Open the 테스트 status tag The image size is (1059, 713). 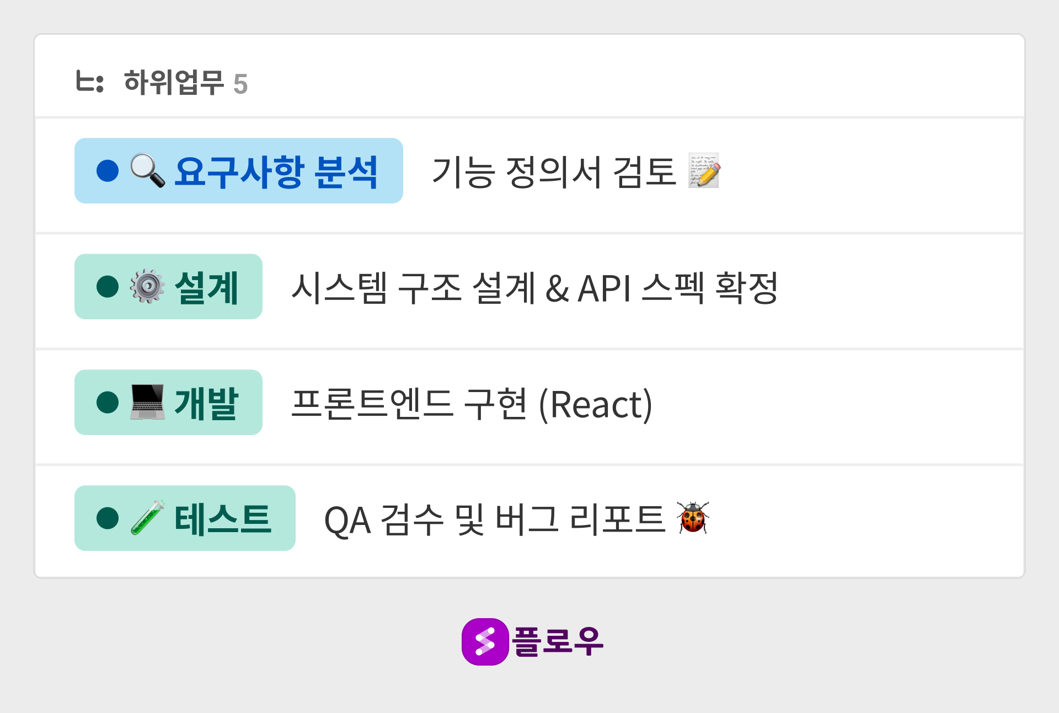(223, 518)
